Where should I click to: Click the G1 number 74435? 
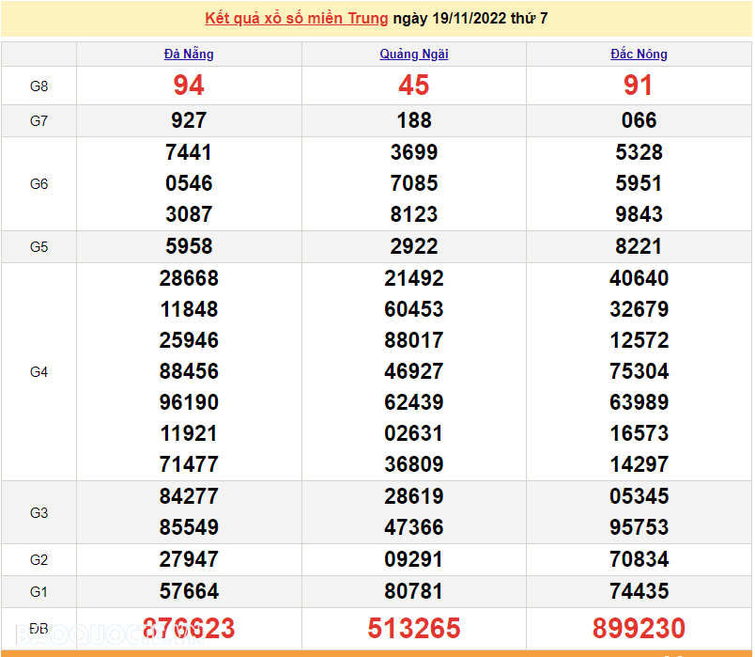pyautogui.click(x=639, y=591)
